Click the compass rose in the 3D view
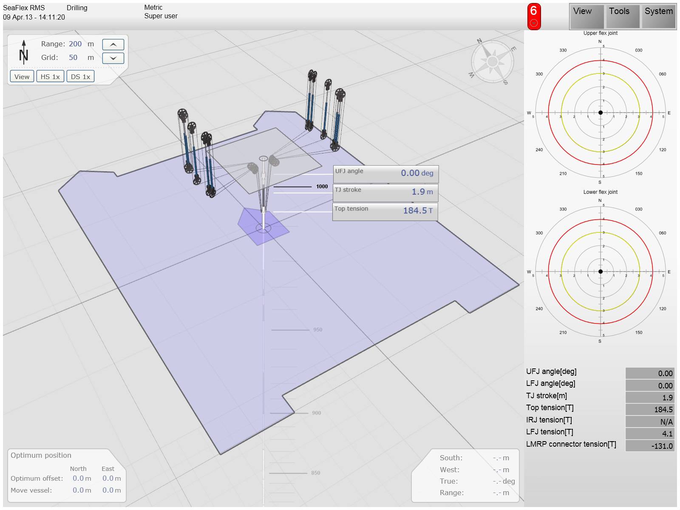The width and height of the screenshot is (680, 510). click(x=492, y=62)
